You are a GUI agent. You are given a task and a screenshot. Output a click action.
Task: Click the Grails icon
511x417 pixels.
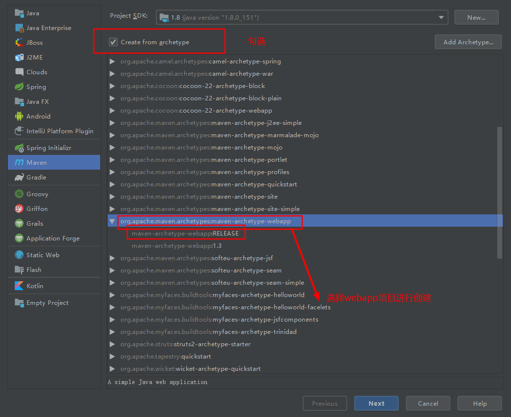click(x=19, y=224)
